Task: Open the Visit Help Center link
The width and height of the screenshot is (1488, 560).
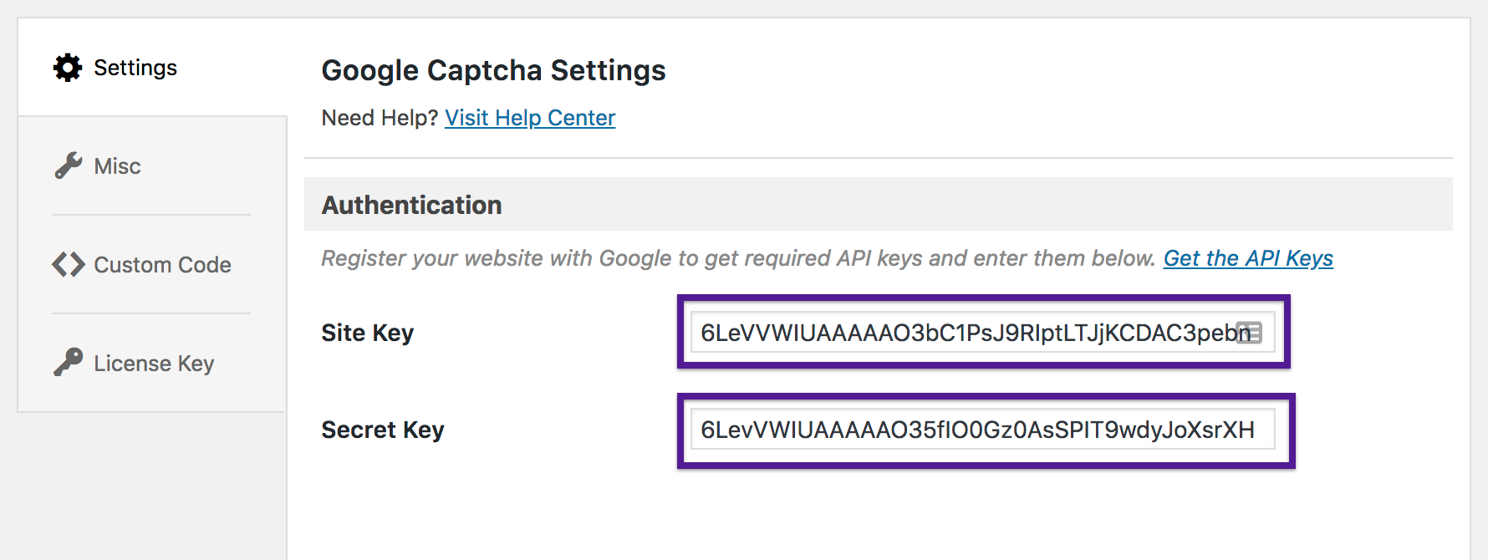Action: 529,118
